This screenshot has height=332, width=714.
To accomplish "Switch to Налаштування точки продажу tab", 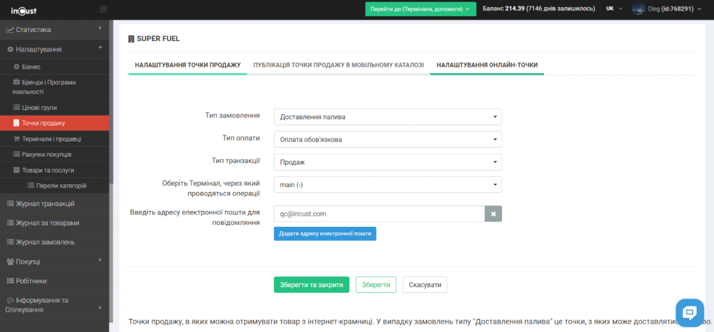I will click(188, 65).
